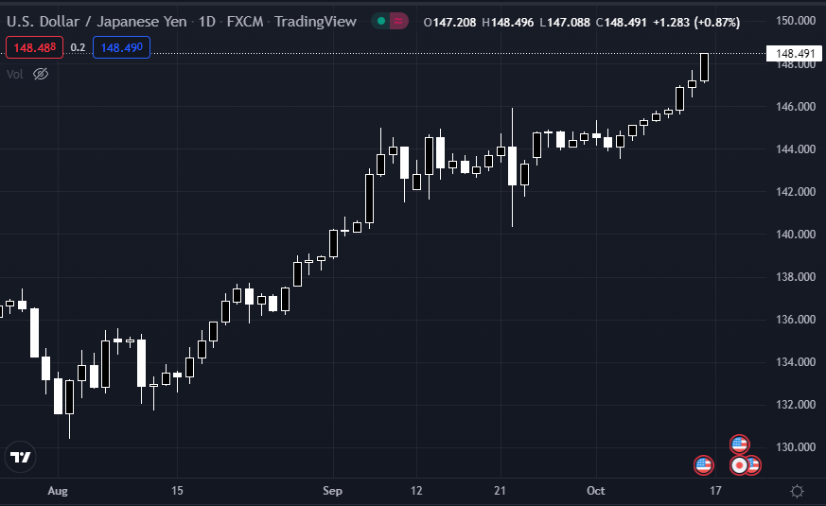
Task: Click the 136.000 price axis label
Action: [796, 320]
